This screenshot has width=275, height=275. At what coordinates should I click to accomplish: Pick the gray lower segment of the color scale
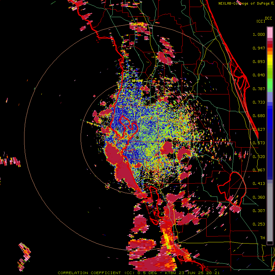tap(270, 212)
